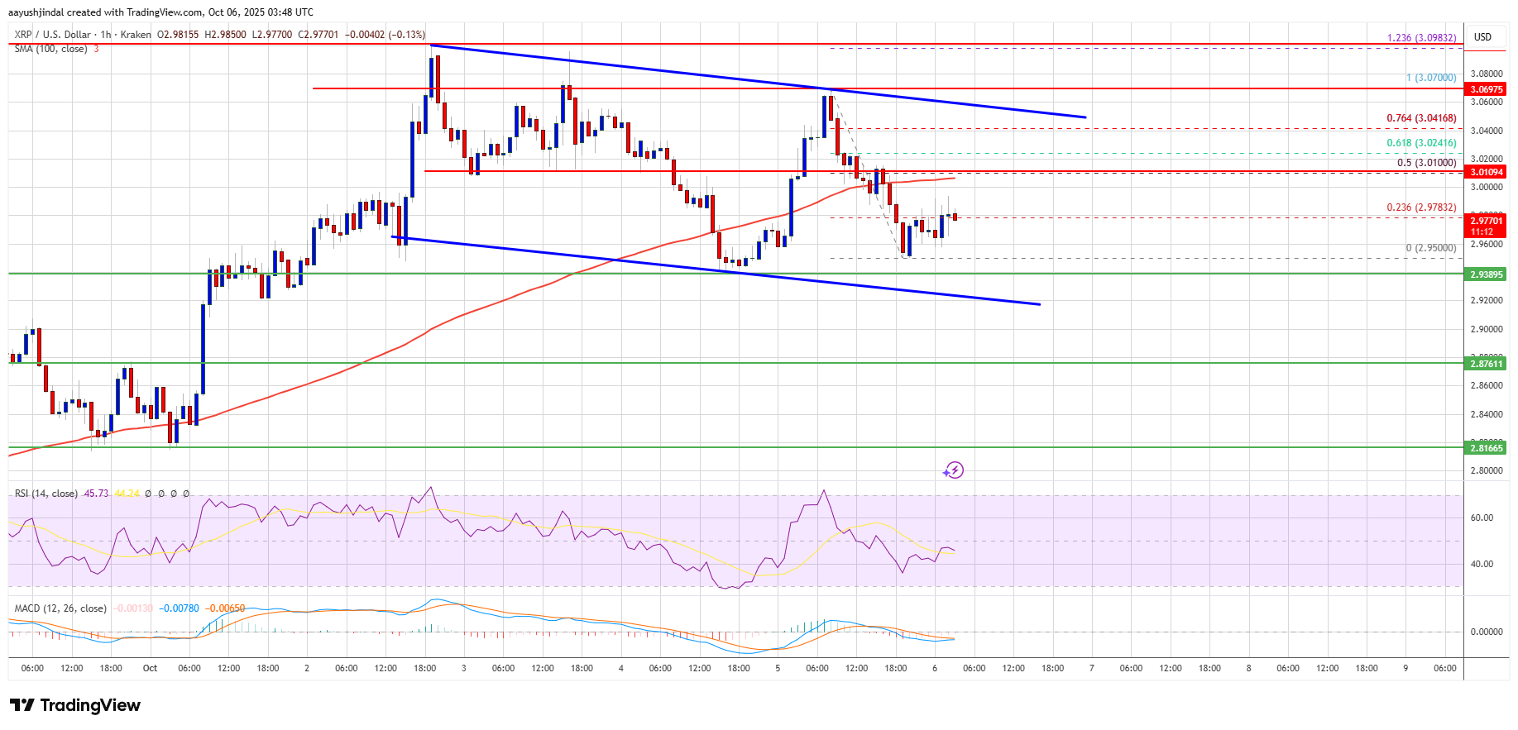Click the red 3.01094 price tag

pyautogui.click(x=1486, y=172)
